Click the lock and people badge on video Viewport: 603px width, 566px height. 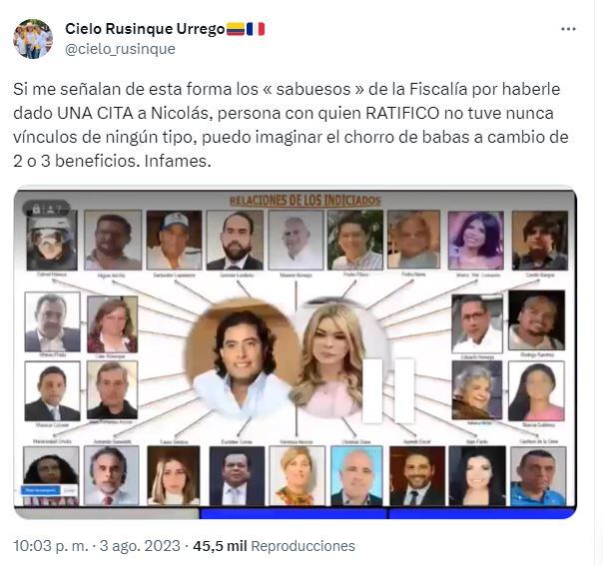[x=46, y=210]
